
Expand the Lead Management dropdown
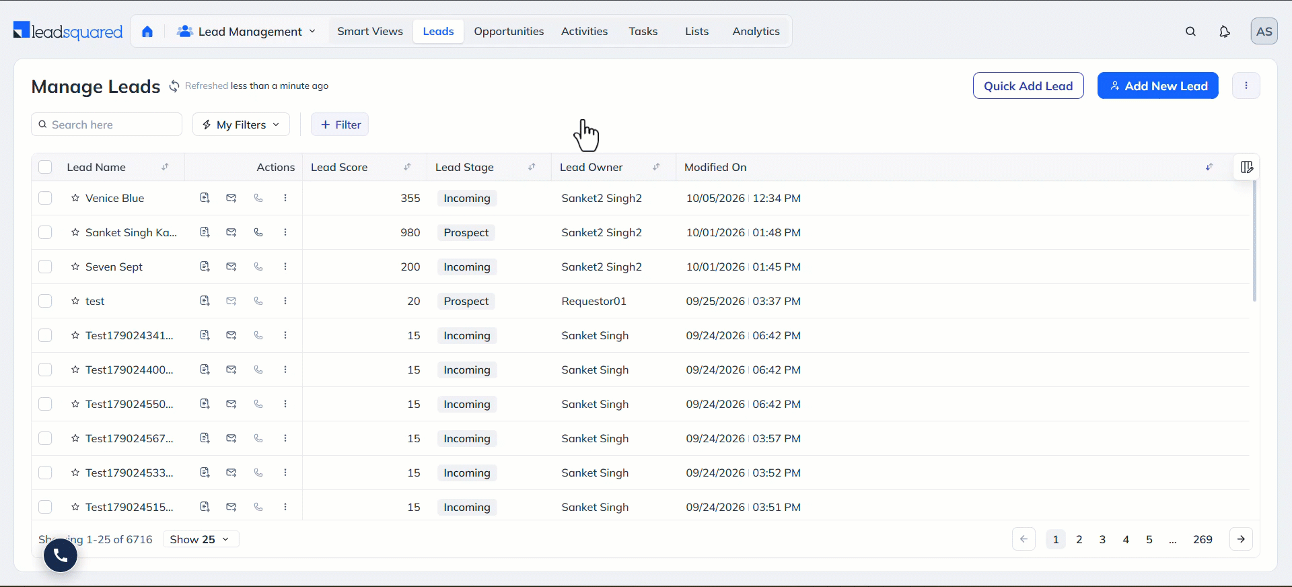coord(246,32)
